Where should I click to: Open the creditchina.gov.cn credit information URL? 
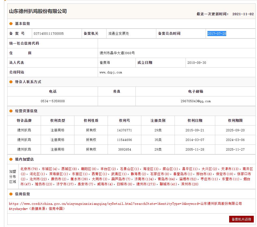click(125, 204)
